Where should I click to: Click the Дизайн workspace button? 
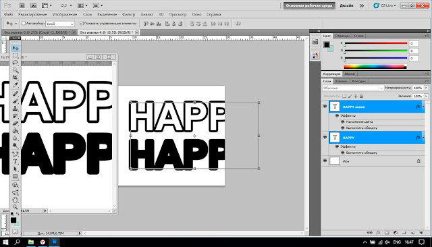click(346, 5)
